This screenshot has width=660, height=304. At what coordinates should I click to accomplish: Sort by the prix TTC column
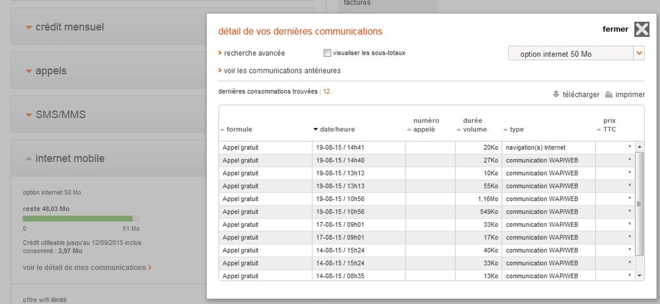[x=606, y=125]
